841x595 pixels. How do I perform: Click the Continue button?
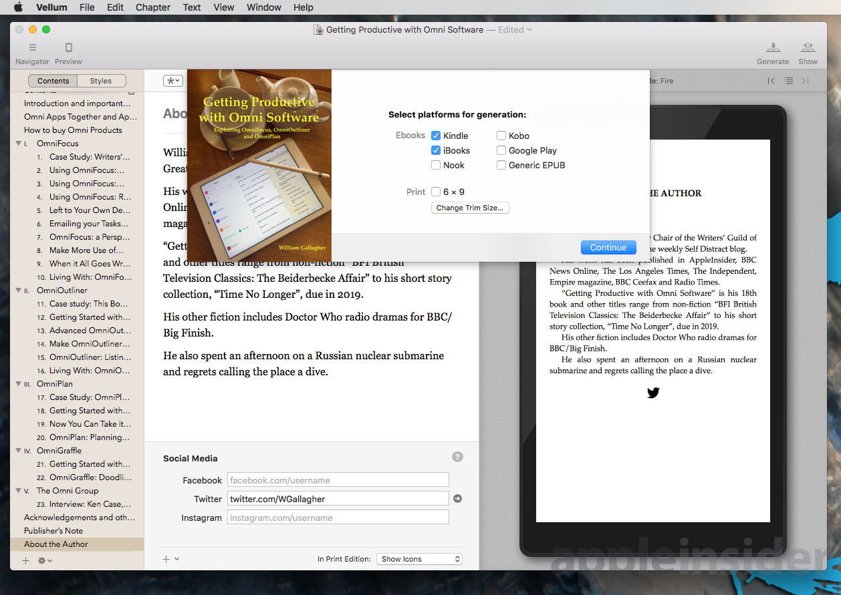point(608,247)
